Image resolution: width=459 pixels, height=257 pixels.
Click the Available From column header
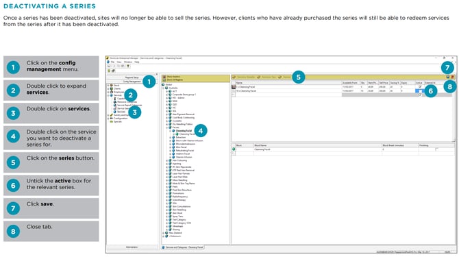tap(350, 83)
